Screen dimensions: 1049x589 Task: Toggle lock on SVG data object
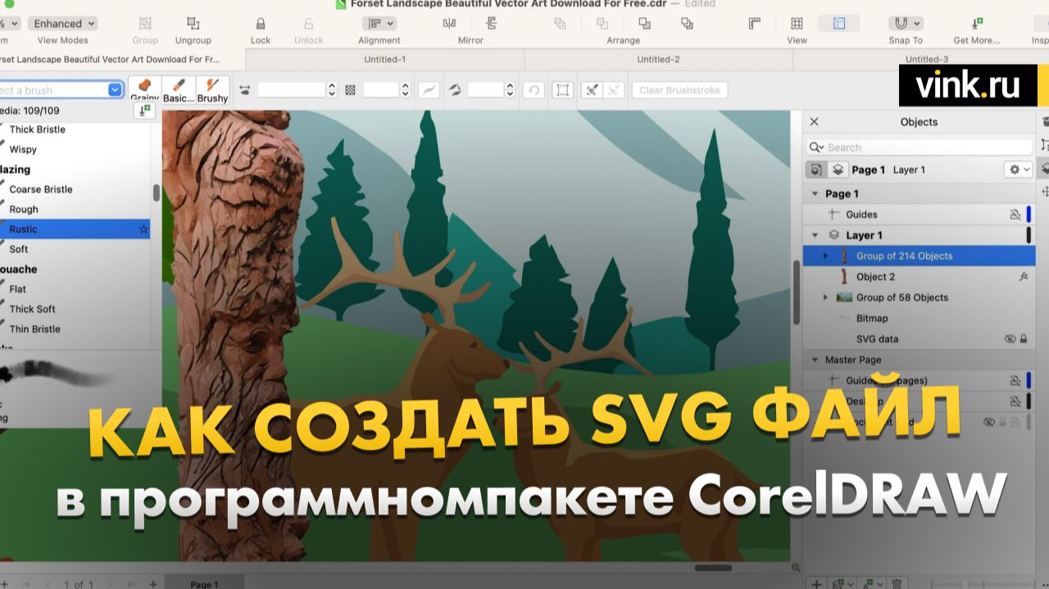[x=1023, y=339]
